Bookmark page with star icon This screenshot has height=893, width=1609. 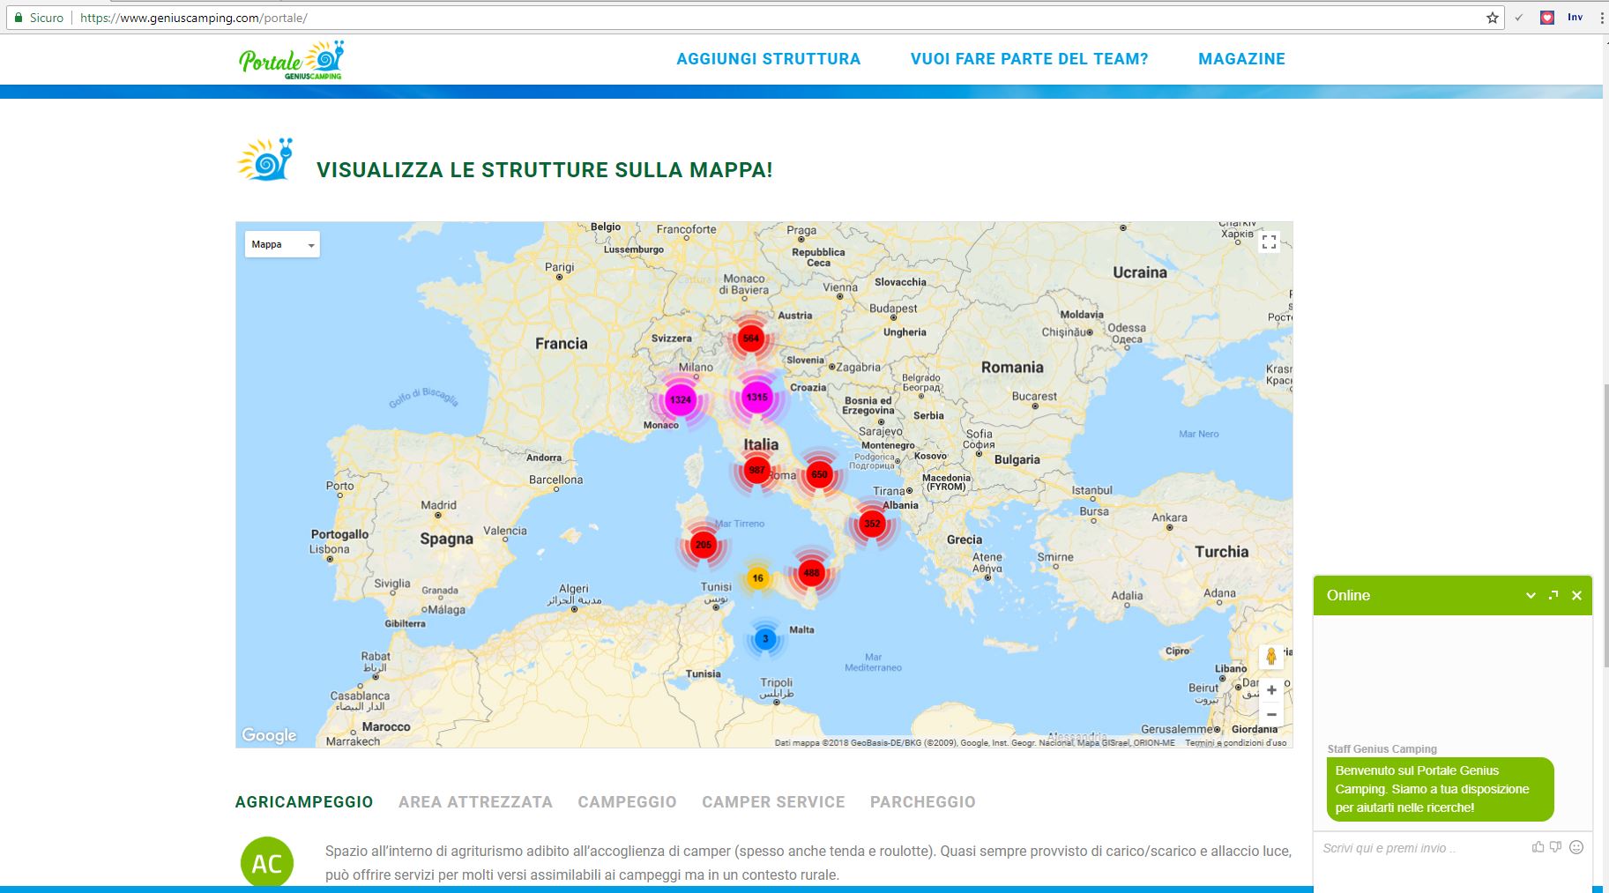point(1493,18)
